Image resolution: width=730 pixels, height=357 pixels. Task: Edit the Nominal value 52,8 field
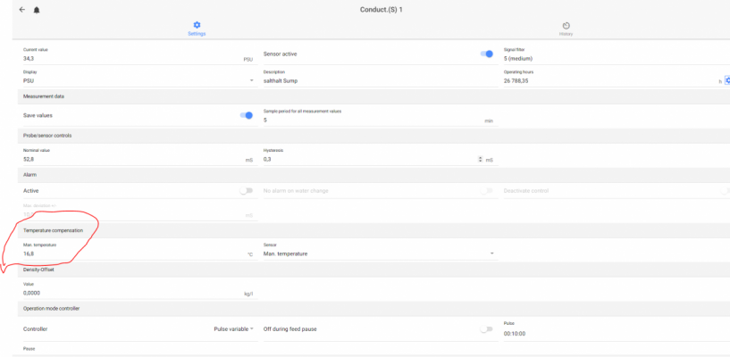[138, 160]
